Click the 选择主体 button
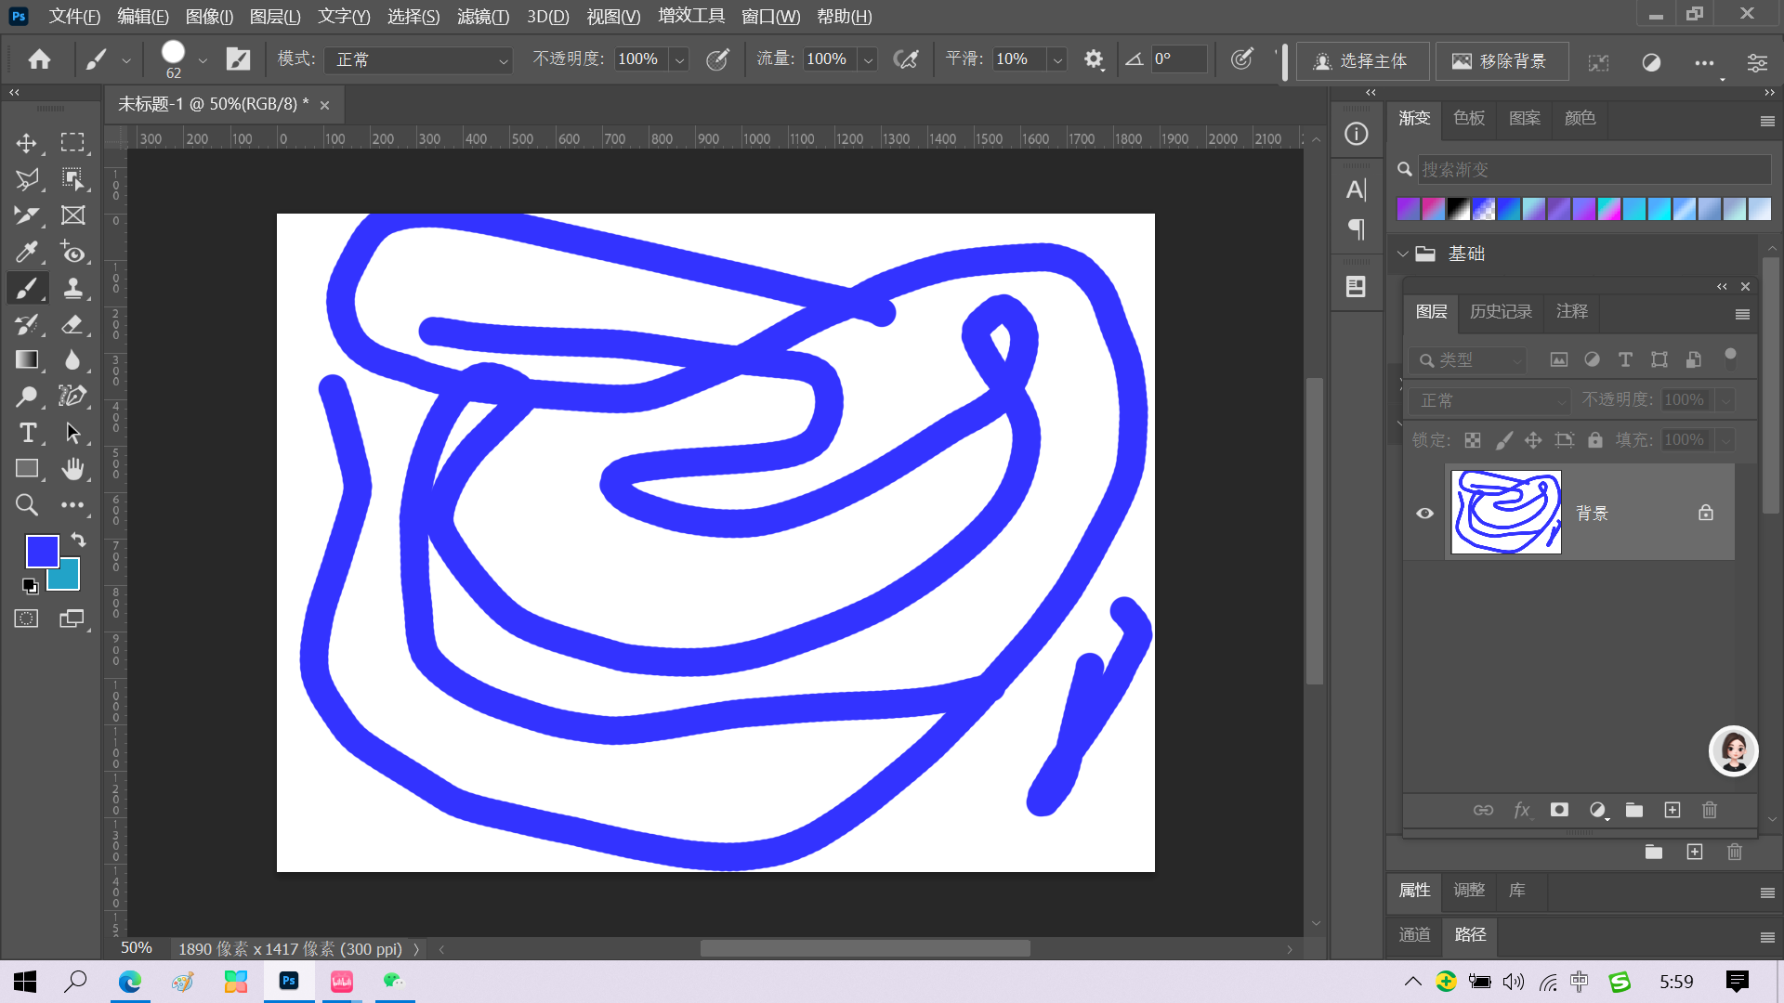Viewport: 1784px width, 1003px height. point(1361,61)
